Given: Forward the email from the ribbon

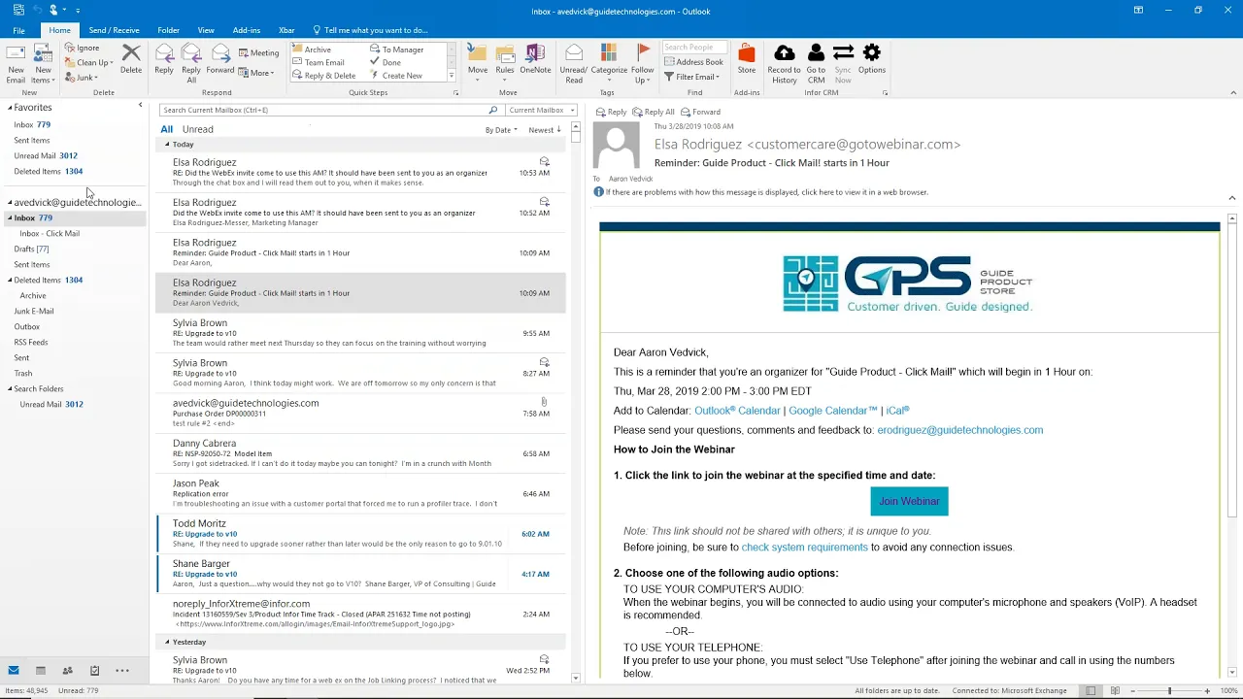Looking at the screenshot, I should [x=220, y=60].
